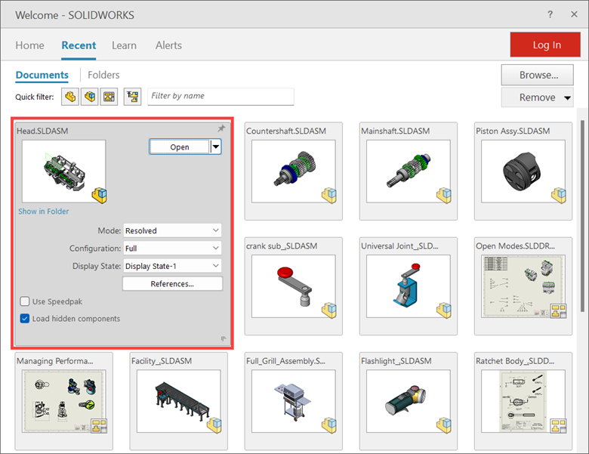This screenshot has height=454, width=589.
Task: Filter recent documents by Assemblies icon
Action: (89, 97)
